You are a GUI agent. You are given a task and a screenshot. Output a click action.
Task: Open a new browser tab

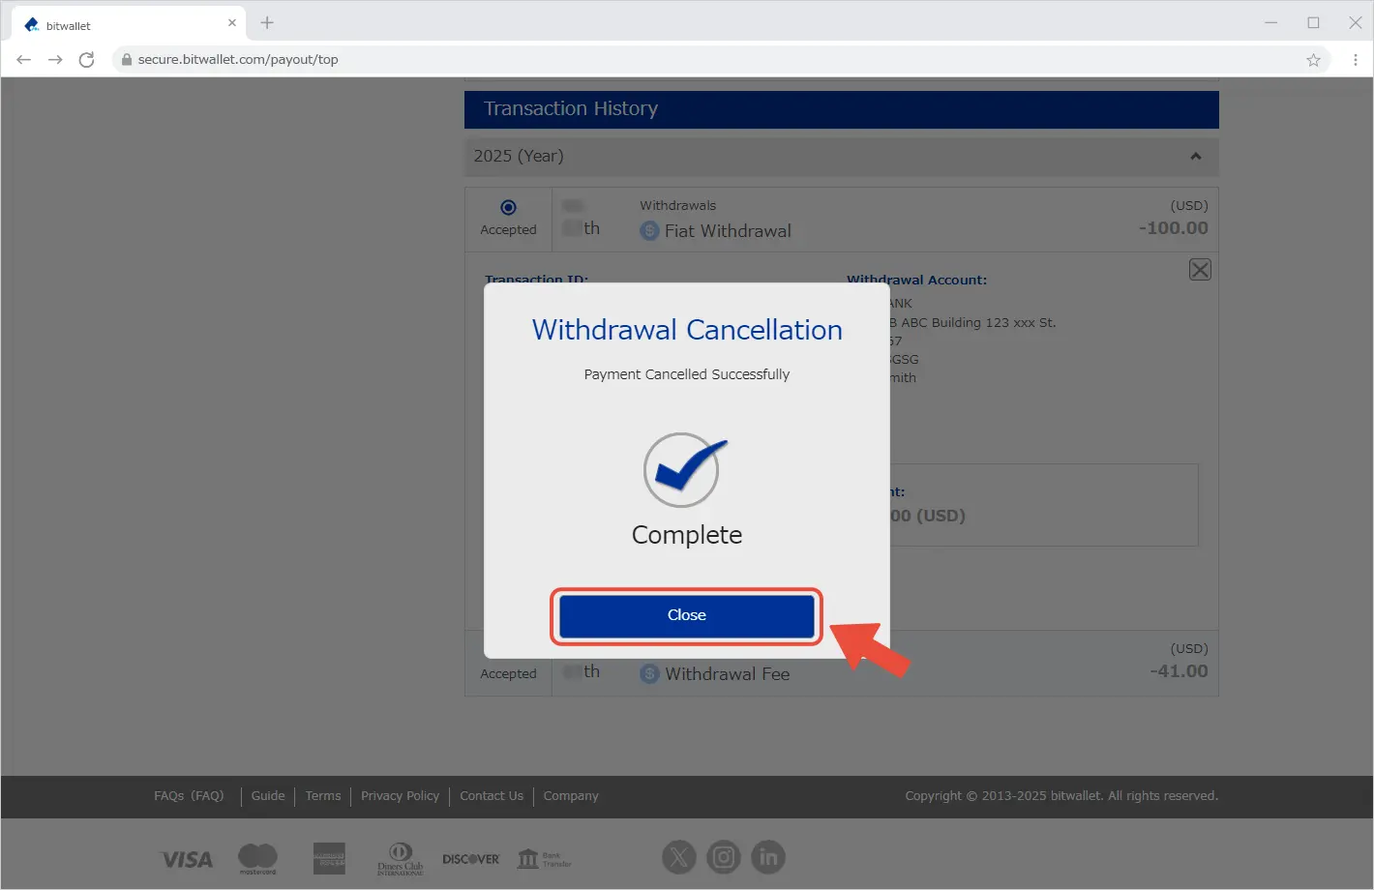pyautogui.click(x=267, y=23)
